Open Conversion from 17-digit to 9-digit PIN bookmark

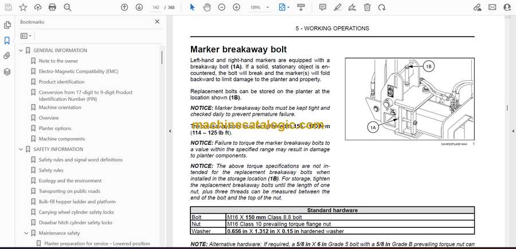85,96
